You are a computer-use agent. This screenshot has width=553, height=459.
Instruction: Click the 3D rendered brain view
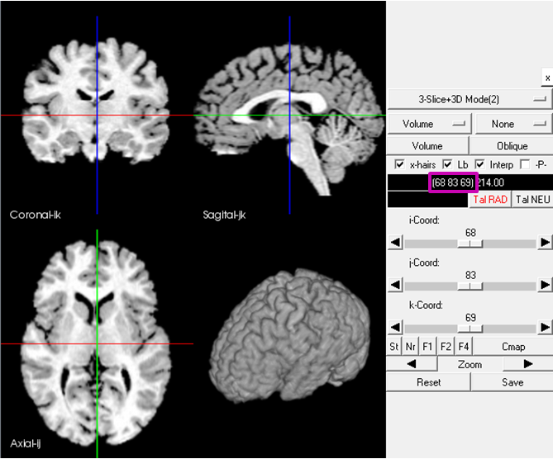291,337
